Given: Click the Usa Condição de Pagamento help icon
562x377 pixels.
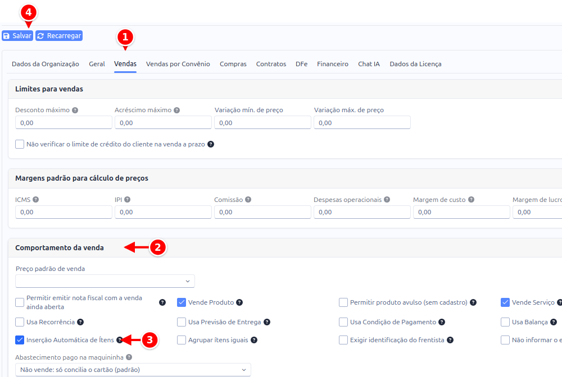Looking at the screenshot, I should tap(442, 322).
